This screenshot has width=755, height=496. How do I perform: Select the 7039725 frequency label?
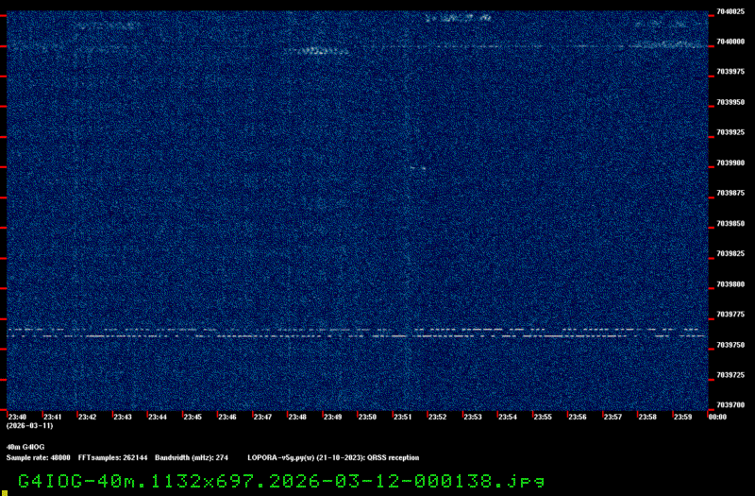pos(730,375)
